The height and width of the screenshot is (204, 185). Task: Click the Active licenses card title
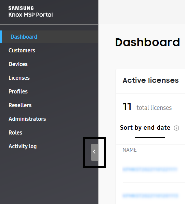pos(151,80)
